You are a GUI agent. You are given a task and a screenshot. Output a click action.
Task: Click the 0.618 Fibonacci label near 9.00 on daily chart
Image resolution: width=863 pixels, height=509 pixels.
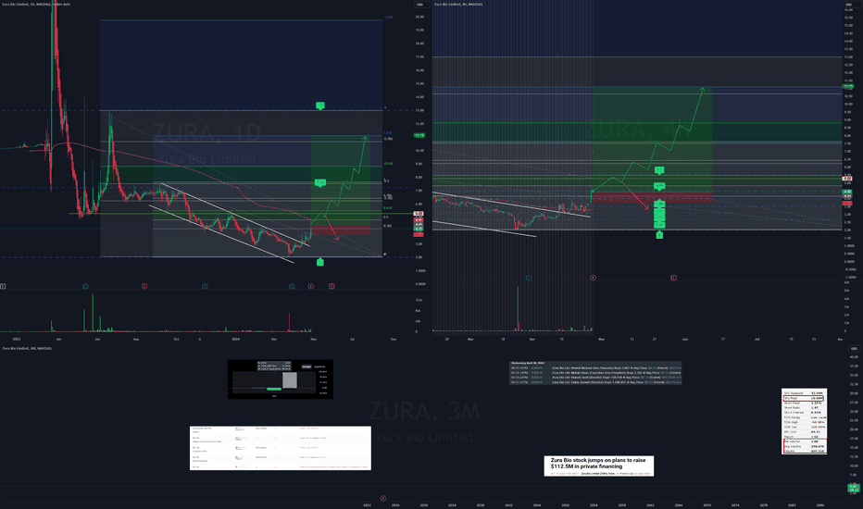pos(388,164)
